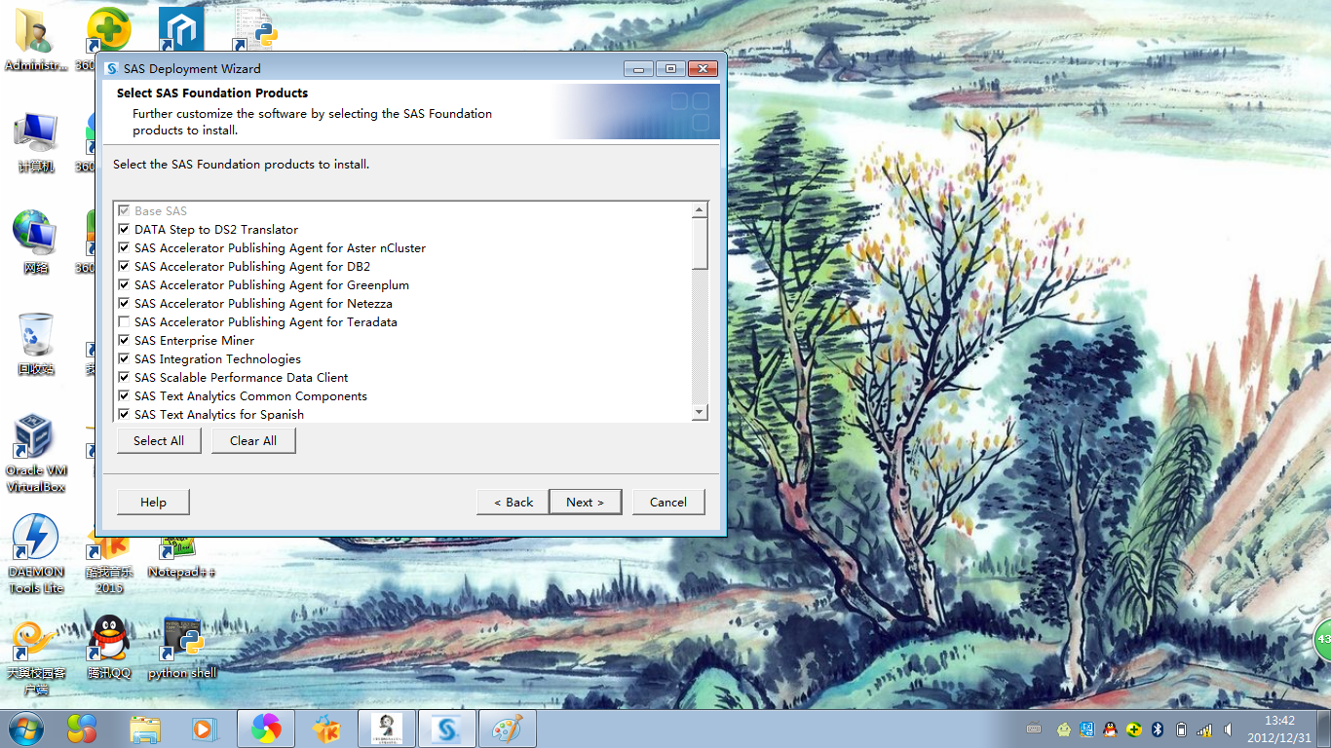Check Publishing Agent for Teradata
Viewport: 1331px width, 748px height.
click(x=124, y=322)
